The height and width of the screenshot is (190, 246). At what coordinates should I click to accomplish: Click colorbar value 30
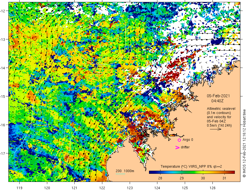click(x=203, y=178)
